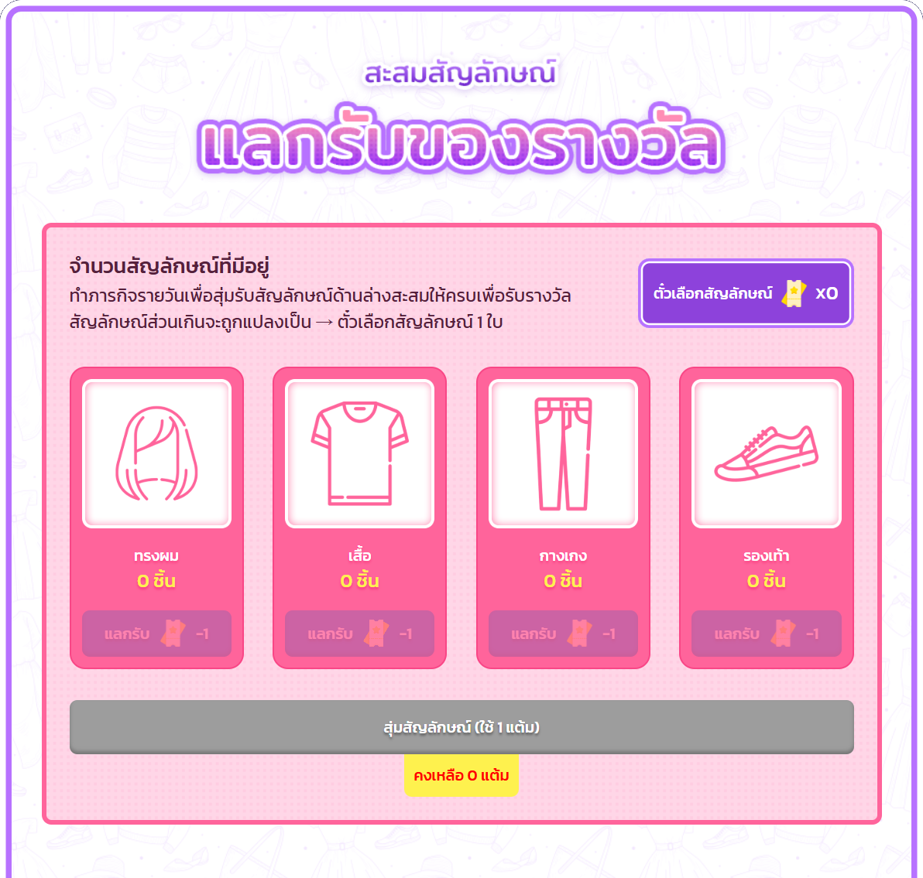Click the yellow คงเหลือ 0 แต้ม label
This screenshot has width=923, height=878.
tap(461, 775)
